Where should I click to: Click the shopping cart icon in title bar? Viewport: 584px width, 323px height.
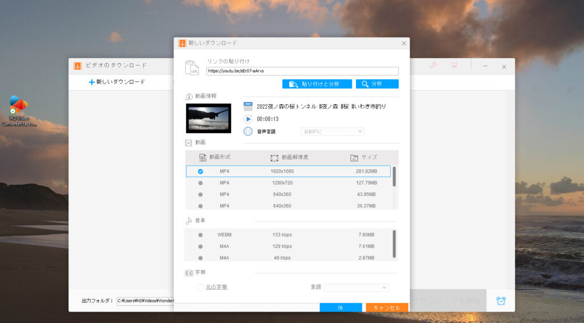point(454,66)
